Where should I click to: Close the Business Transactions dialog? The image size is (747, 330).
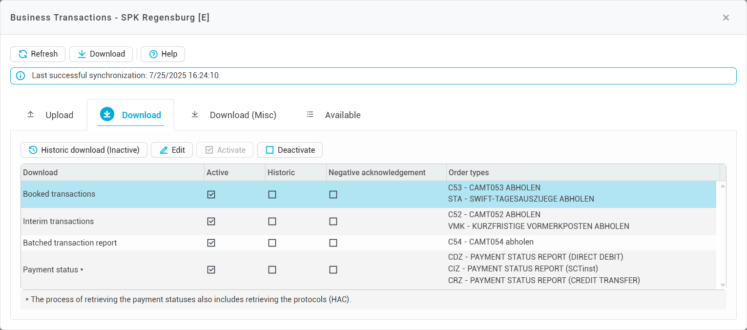(726, 18)
